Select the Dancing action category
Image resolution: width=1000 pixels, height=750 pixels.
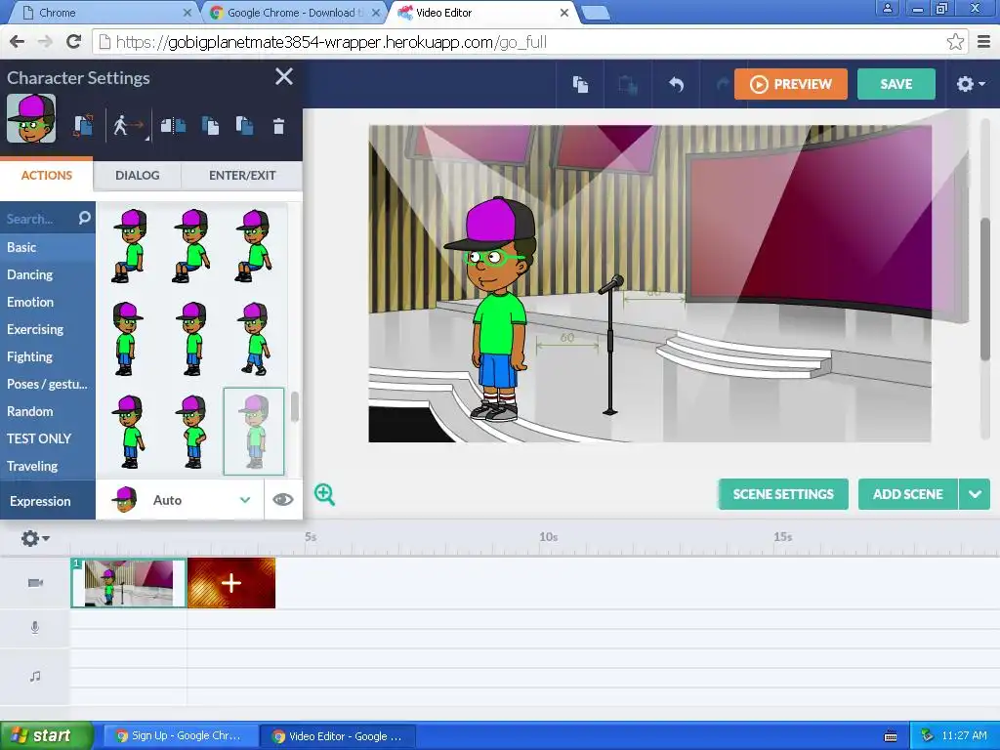click(48, 274)
